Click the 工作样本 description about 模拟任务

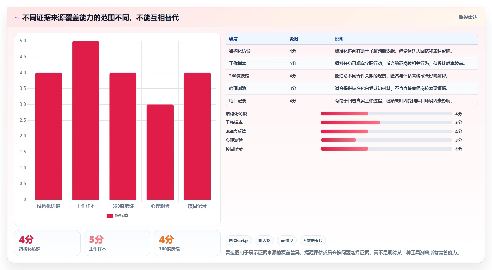[400, 64]
